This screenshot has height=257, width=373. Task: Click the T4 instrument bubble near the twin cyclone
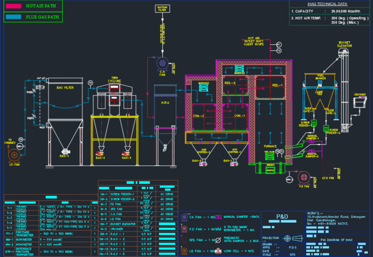[x=90, y=83]
